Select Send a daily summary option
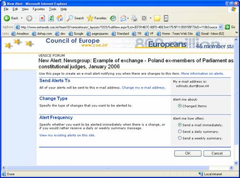The height and width of the screenshot is (178, 240). pyautogui.click(x=180, y=131)
